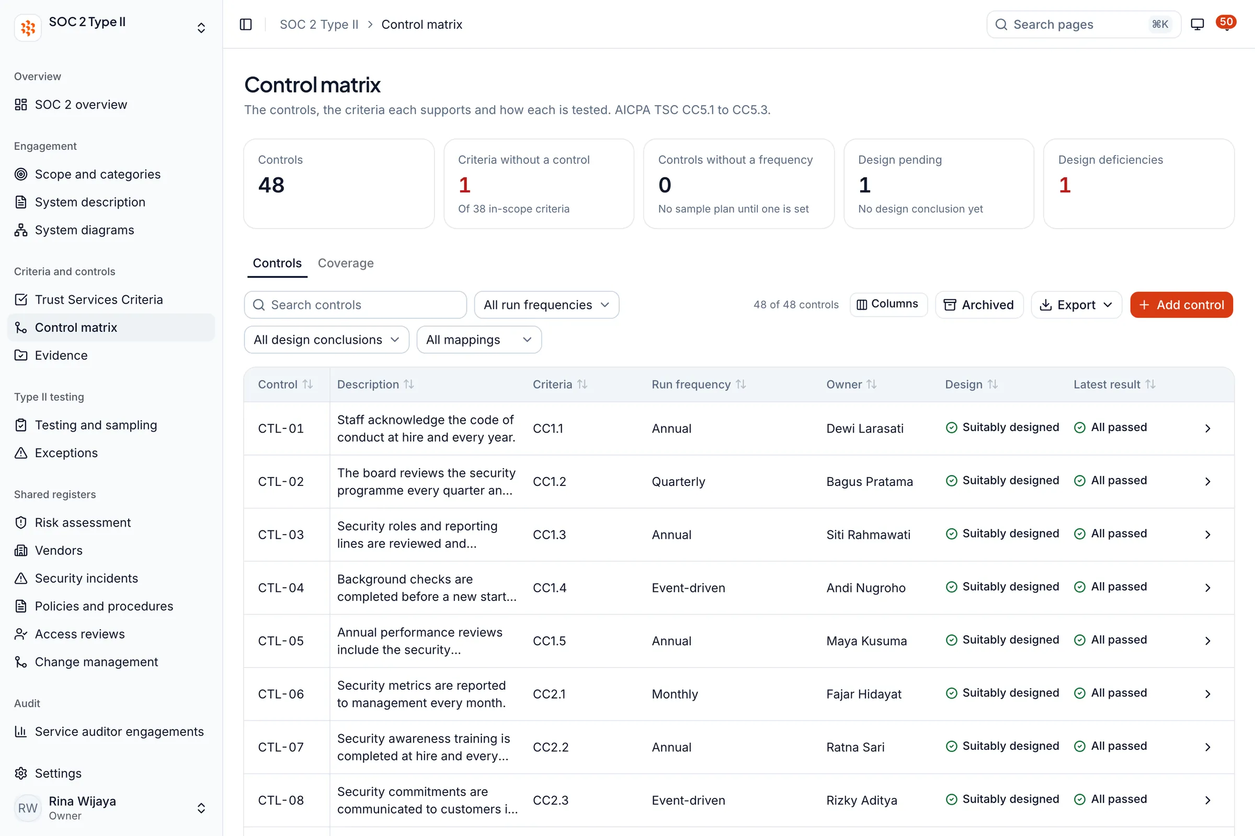This screenshot has width=1255, height=836.
Task: Open Policies and procedures in sidebar
Action: [111, 606]
